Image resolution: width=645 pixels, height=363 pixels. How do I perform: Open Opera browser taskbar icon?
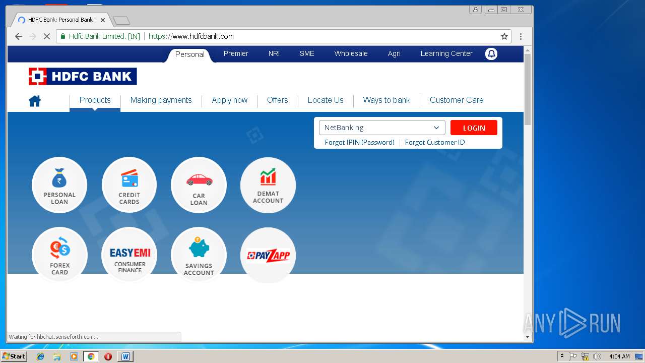[108, 356]
